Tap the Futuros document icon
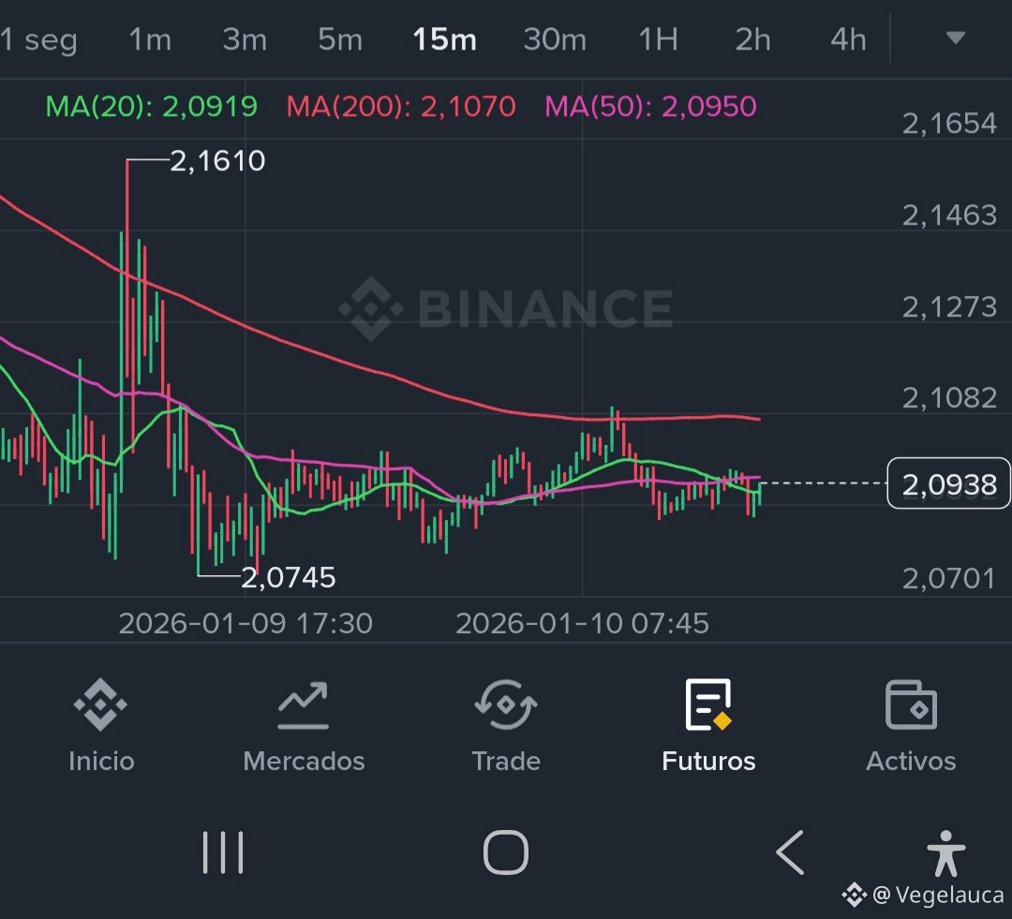 click(x=708, y=705)
